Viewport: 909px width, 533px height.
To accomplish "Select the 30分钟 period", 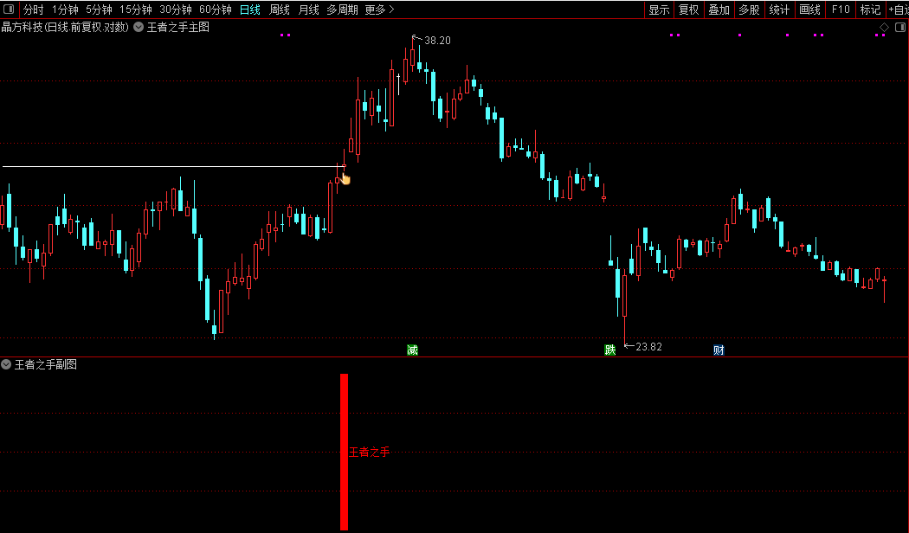I will coord(176,10).
